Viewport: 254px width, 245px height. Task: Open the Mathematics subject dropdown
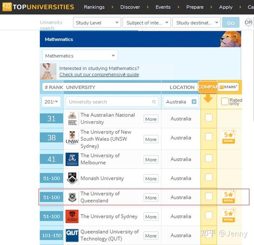80,55
